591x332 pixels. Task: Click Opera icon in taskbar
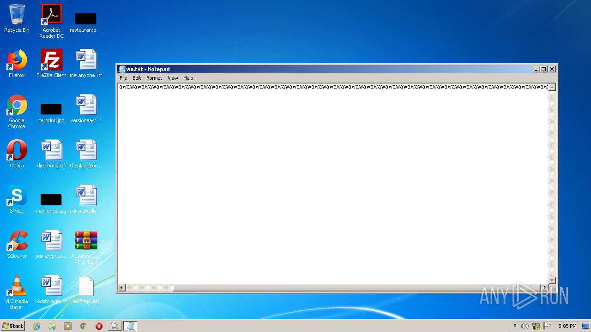99,326
